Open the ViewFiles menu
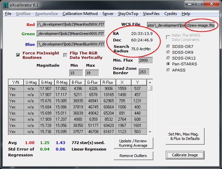 coord(151,14)
